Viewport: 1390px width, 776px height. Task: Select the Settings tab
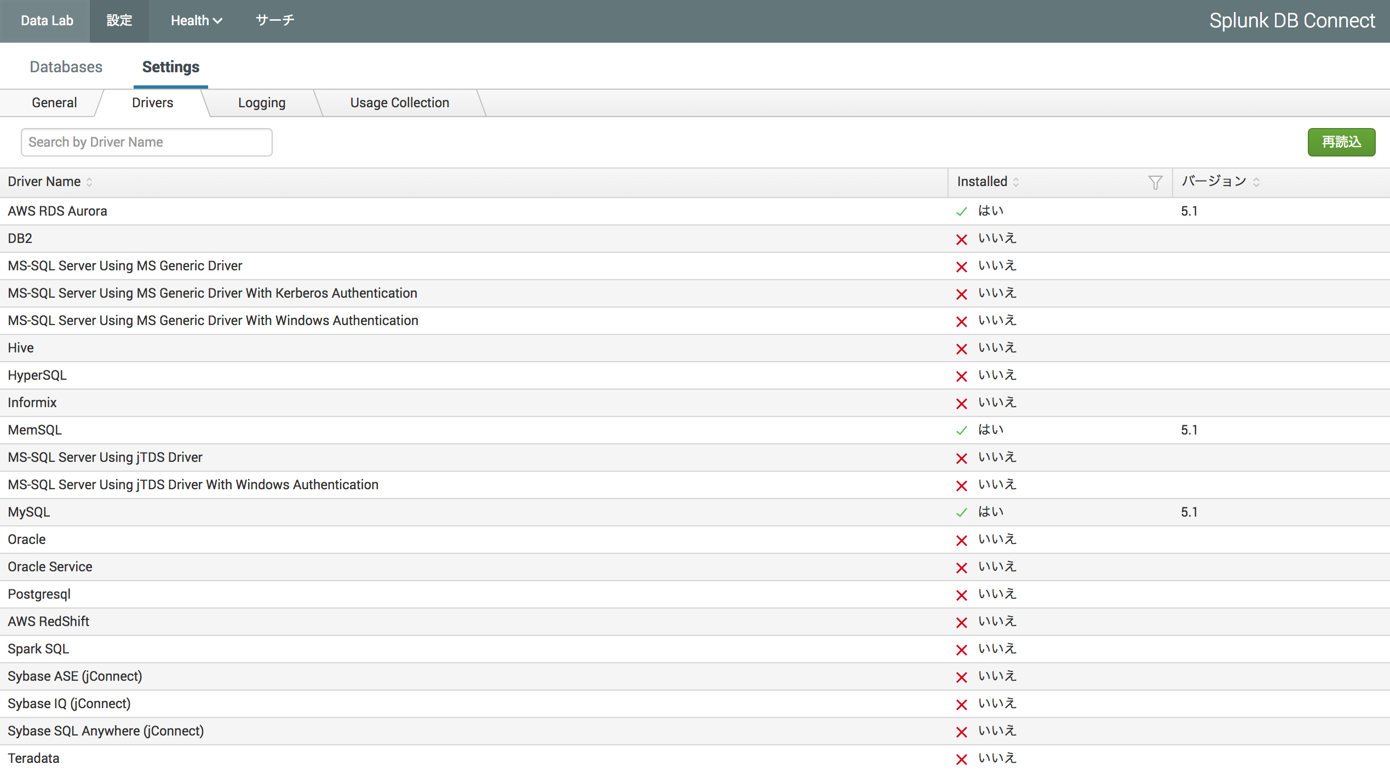[170, 67]
